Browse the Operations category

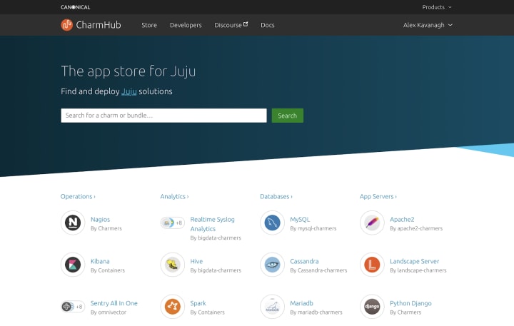click(78, 197)
